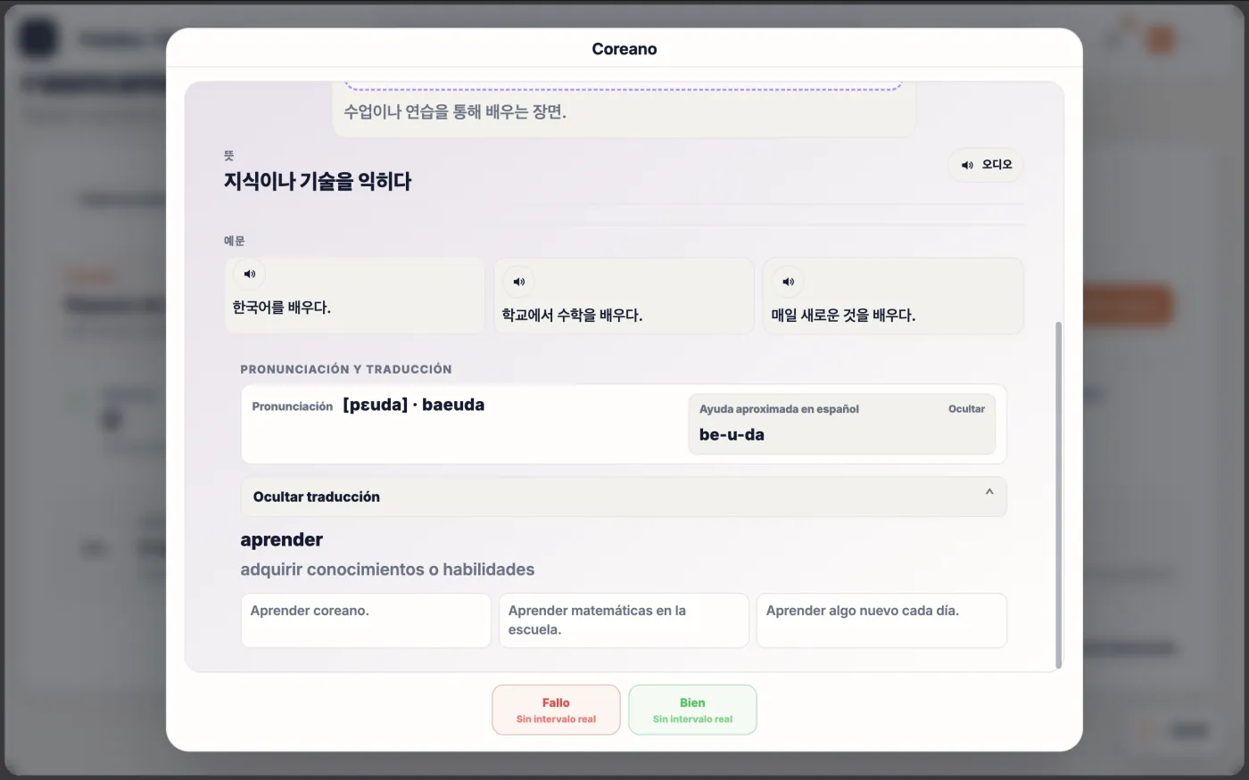The image size is (1249, 780).
Task: Click the pronunciation text '[pɛuda] · baeuda'
Action: pos(414,405)
